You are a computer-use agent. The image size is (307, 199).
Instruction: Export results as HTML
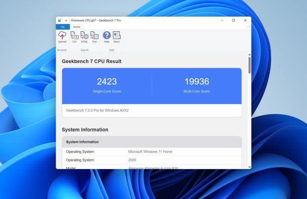84,37
